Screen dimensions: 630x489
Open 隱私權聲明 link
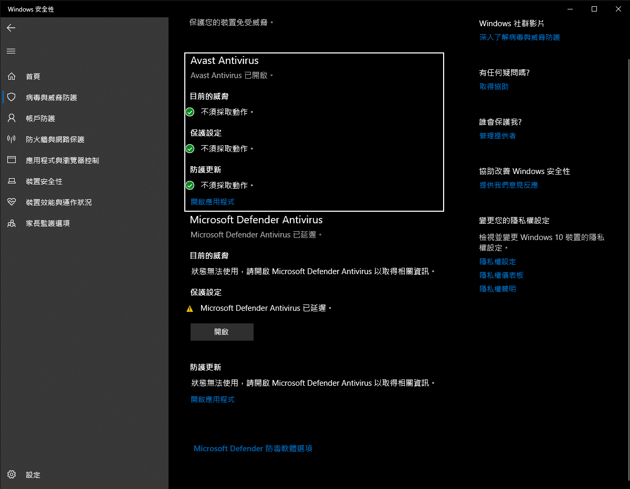pos(498,289)
